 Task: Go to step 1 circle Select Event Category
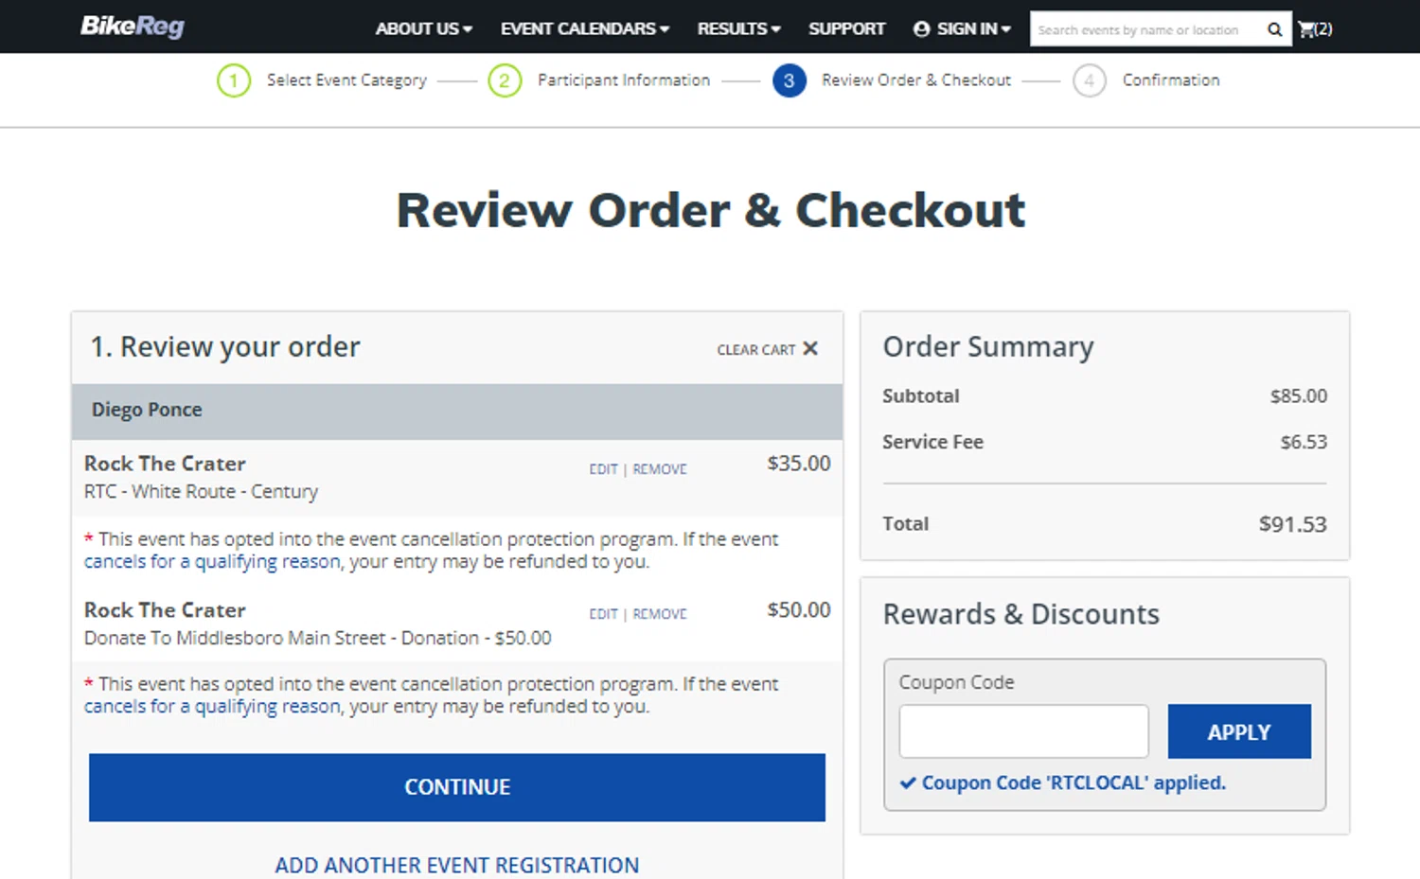click(x=234, y=80)
